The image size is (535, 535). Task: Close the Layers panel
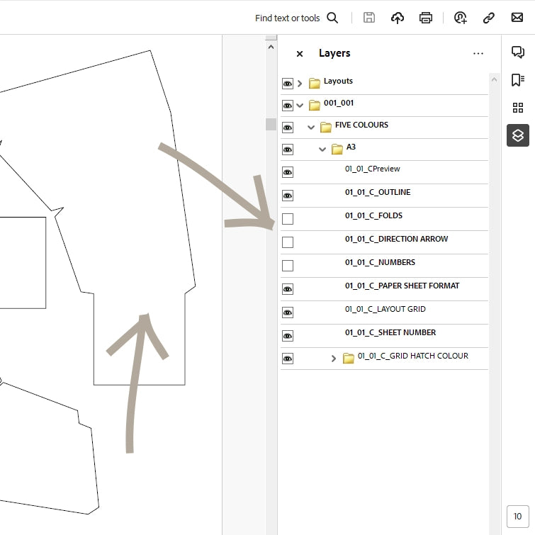tap(300, 54)
